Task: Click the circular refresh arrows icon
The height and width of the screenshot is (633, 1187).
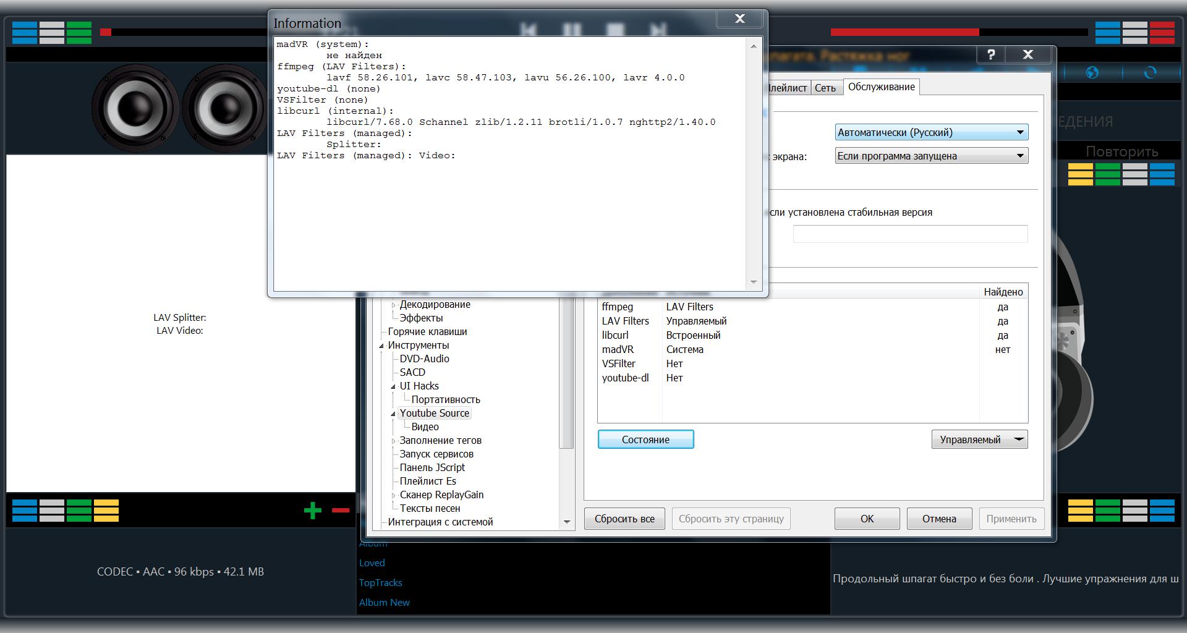Action: click(x=1150, y=73)
